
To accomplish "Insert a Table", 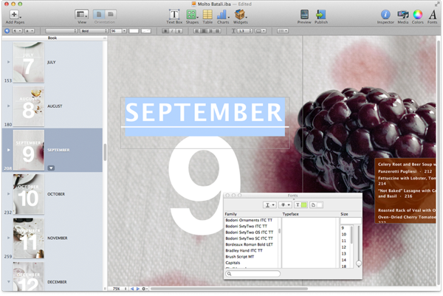I will tap(207, 15).
